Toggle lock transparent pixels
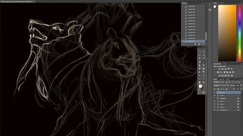Screen dimensions: 243x136 (218, 89)
